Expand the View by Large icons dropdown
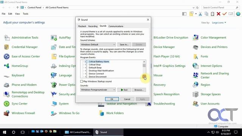This screenshot has height=136, width=242. coord(219,23)
